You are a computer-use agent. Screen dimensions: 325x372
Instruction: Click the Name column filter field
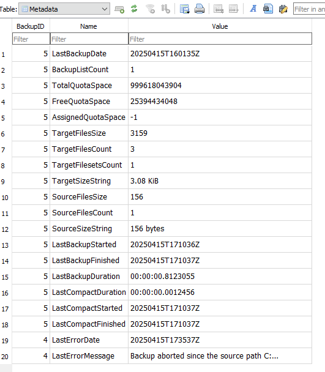click(89, 39)
